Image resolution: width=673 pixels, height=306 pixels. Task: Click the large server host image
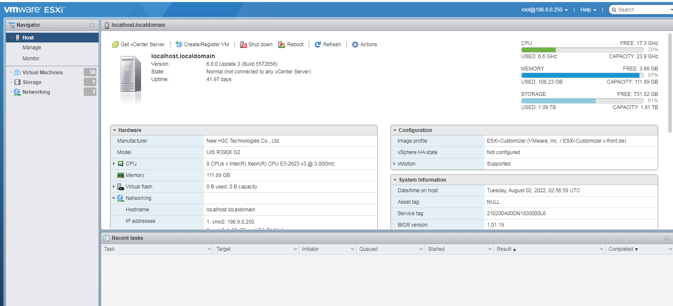[x=130, y=80]
